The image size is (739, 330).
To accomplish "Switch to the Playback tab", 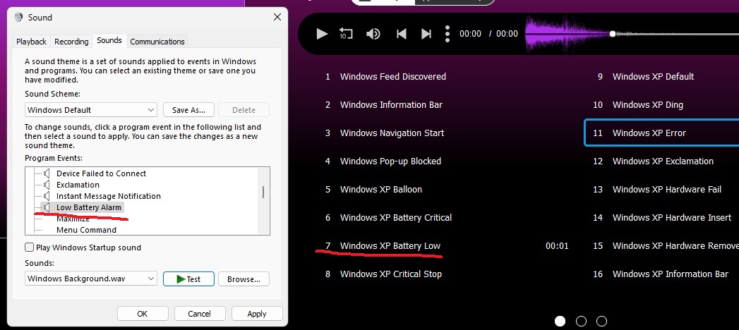I will [32, 42].
